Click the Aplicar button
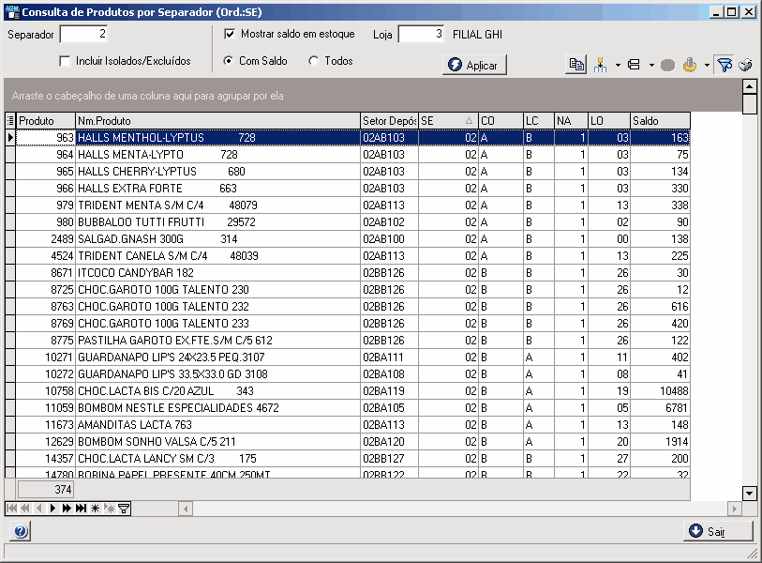Viewport: 762px width, 563px height. pos(474,65)
